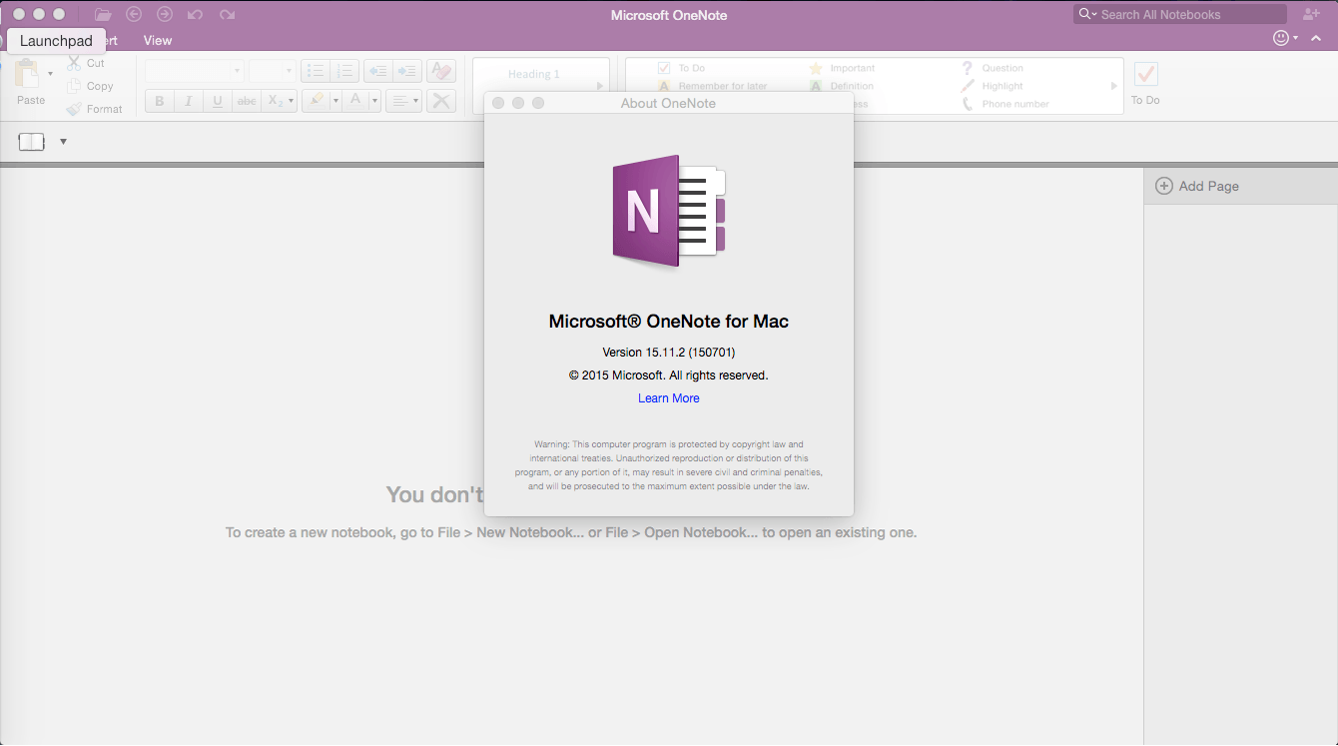Select the Phone number tag
Screen dimensions: 1338x746
click(x=1004, y=104)
